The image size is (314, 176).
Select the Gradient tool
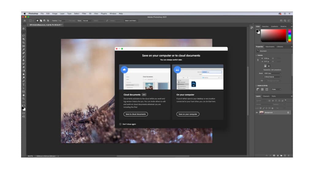[24, 71]
